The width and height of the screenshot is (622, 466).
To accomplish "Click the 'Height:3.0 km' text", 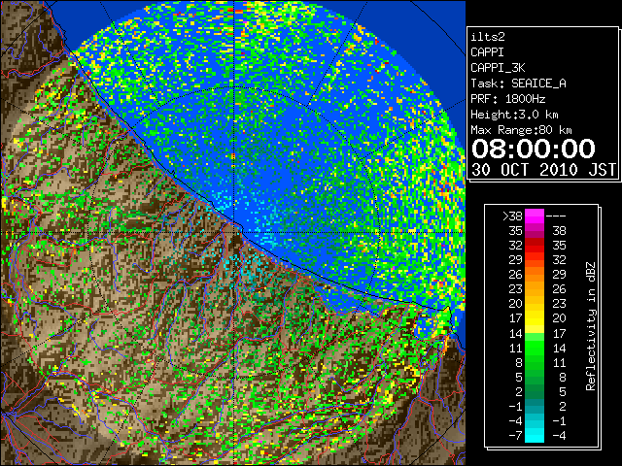I will 514,115.
